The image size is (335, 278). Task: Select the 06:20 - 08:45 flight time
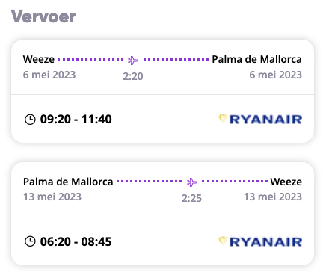click(x=76, y=241)
